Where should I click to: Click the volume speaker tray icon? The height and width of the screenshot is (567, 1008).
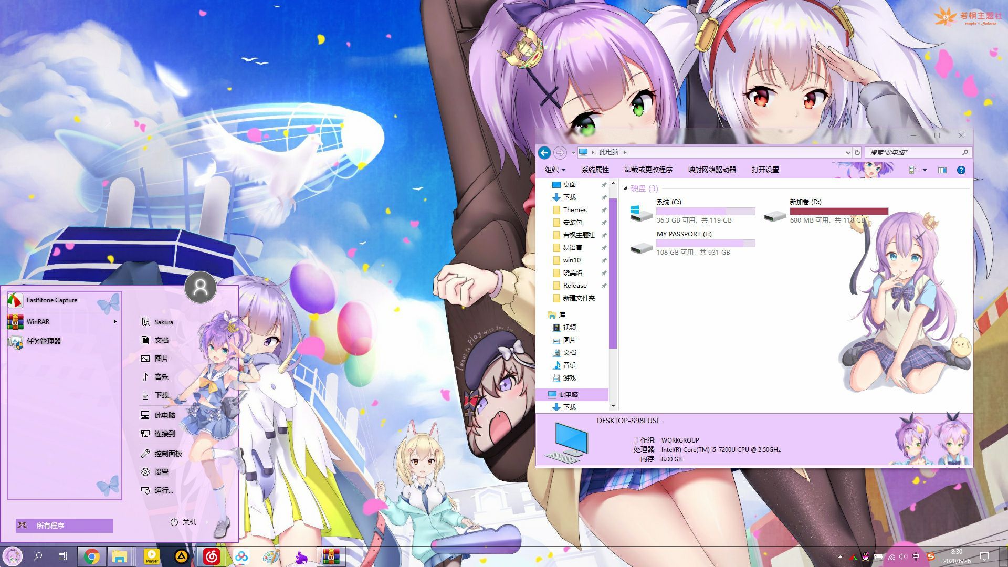903,557
